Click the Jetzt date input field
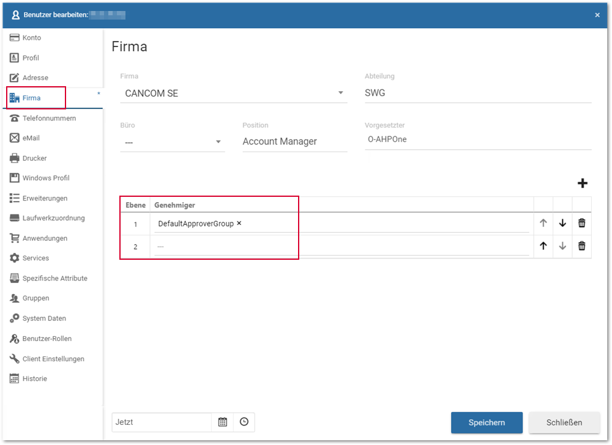612x445 pixels. point(162,422)
